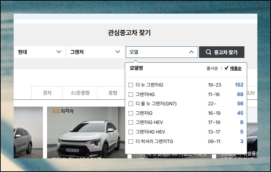The height and width of the screenshot is (172, 271).
Task: Check the 디 올 뉴 그랜저(GN7) checkbox
Action: tap(131, 104)
